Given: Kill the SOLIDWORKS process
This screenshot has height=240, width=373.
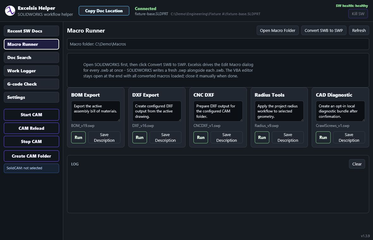Looking at the screenshot, I should coord(358,14).
